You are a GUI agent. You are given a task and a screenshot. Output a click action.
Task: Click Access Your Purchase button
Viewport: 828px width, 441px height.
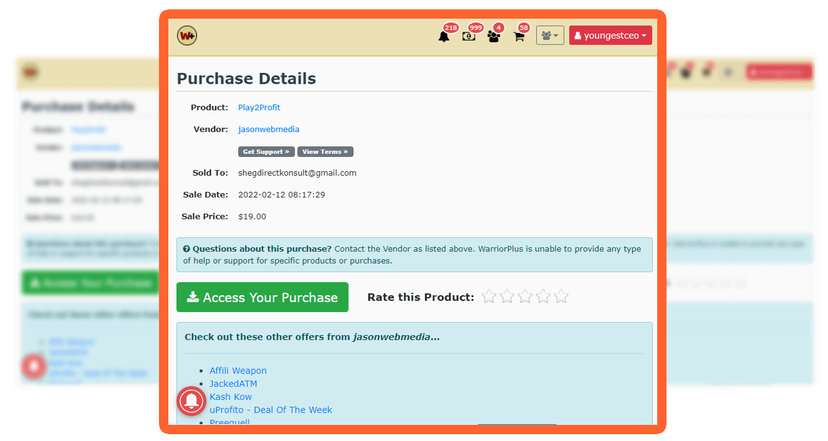[262, 297]
